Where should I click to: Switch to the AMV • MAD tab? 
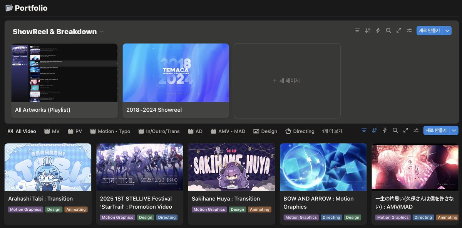pyautogui.click(x=228, y=131)
